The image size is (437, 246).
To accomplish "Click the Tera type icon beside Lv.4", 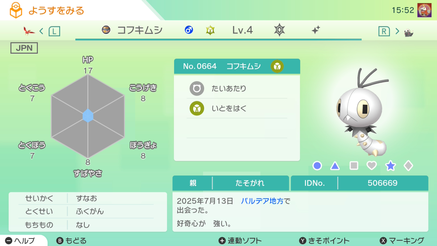I will 210,30.
